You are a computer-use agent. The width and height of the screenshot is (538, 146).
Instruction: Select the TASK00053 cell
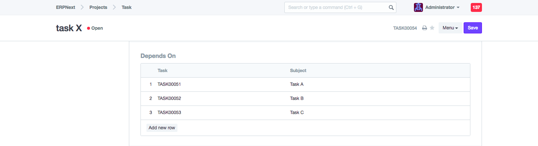click(222, 113)
